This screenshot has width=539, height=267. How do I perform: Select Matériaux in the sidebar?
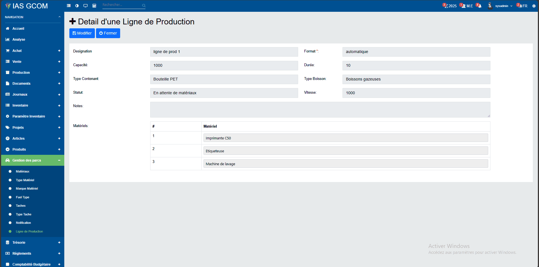[22, 171]
